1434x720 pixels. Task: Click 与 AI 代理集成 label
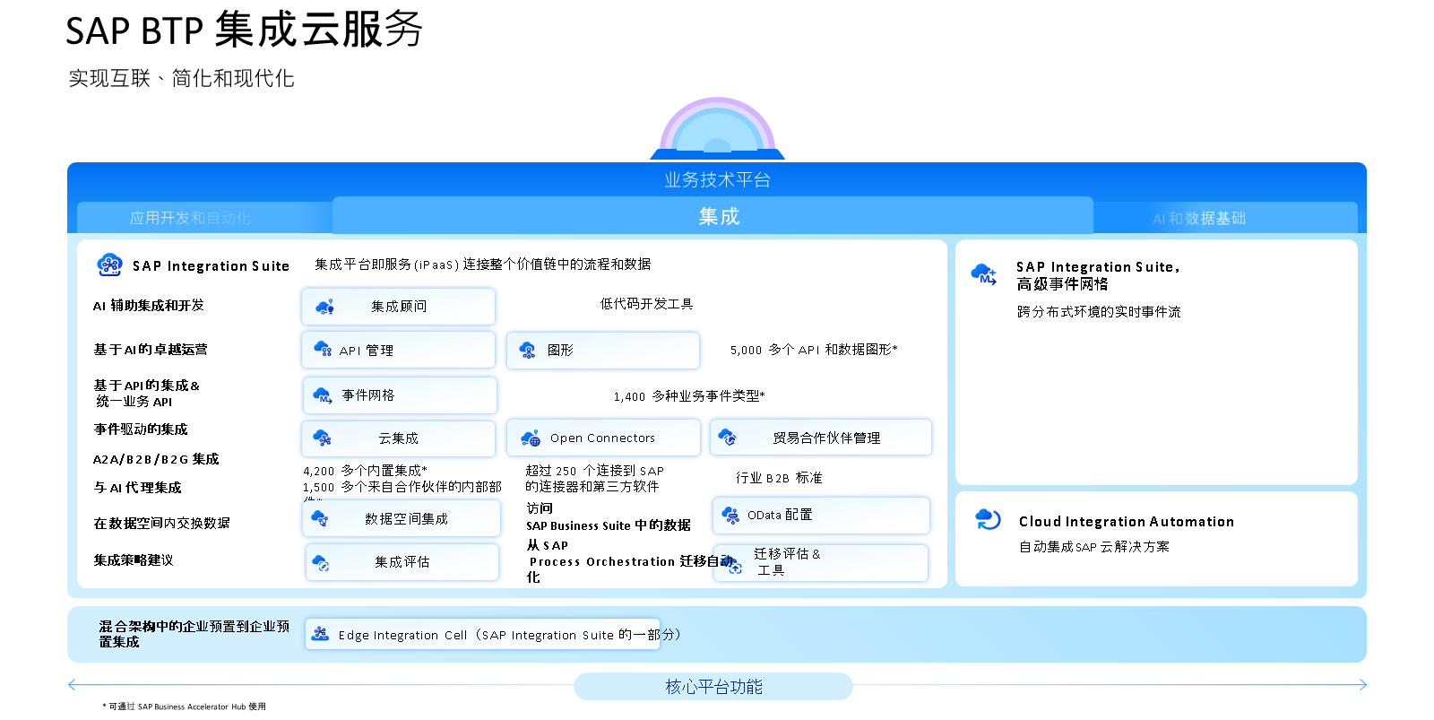[x=137, y=488]
